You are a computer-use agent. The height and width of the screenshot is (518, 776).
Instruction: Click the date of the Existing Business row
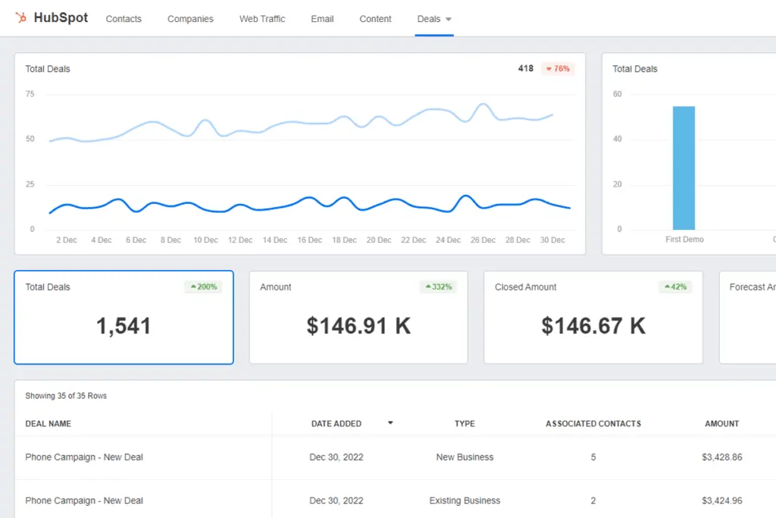click(x=336, y=501)
